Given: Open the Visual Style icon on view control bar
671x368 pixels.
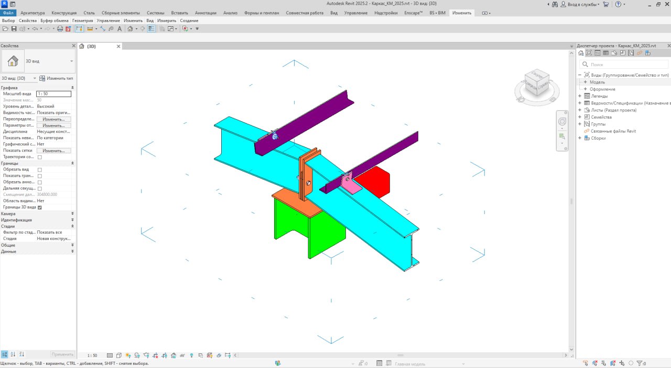Looking at the screenshot, I should [118, 355].
